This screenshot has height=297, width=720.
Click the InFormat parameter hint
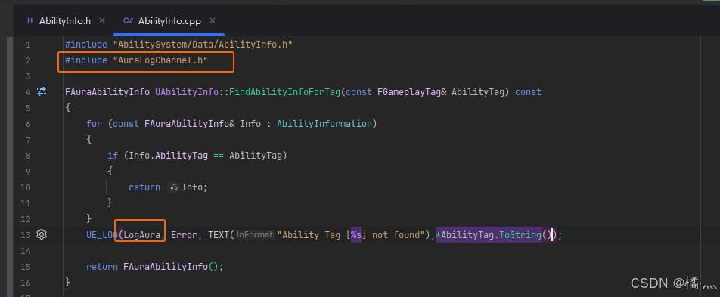[x=256, y=235]
